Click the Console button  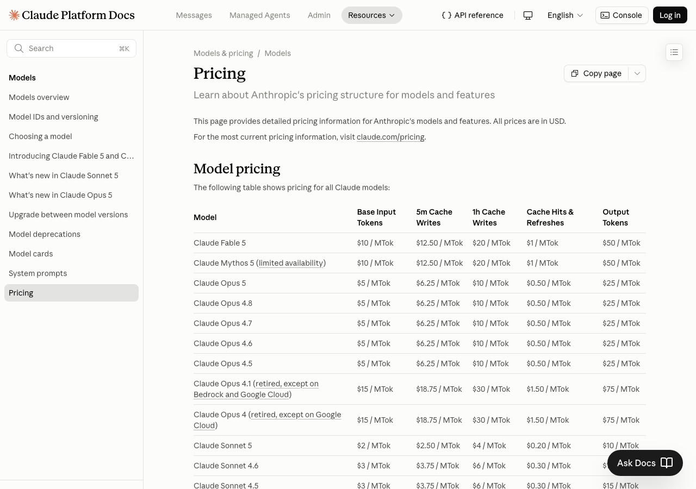pos(622,15)
